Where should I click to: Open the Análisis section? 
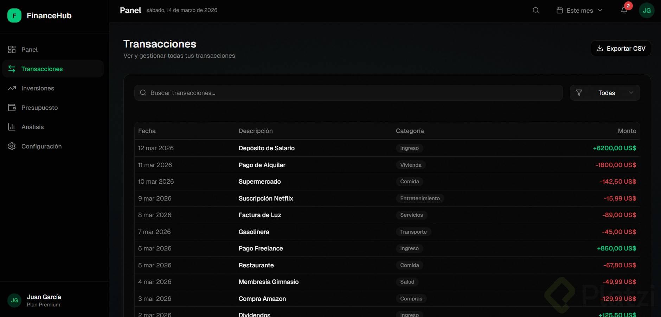[x=53, y=127]
